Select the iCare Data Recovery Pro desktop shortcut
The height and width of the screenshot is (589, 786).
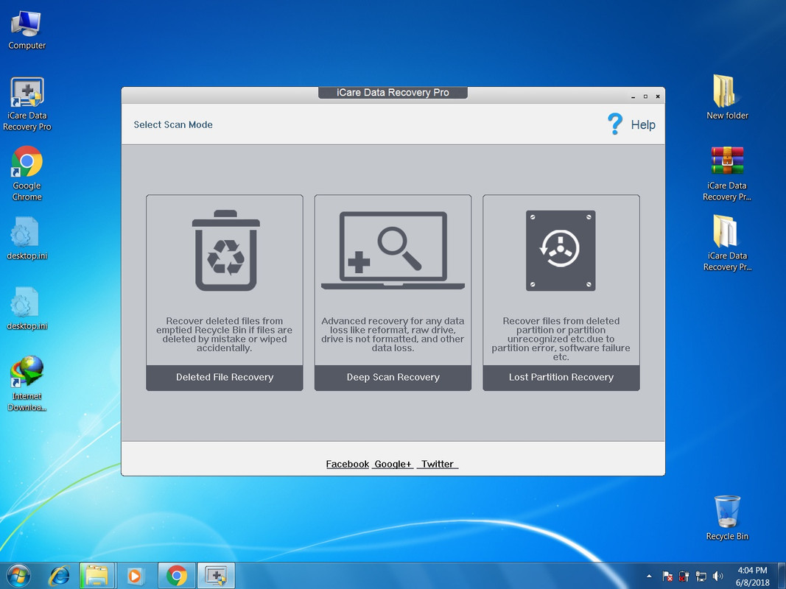(27, 104)
